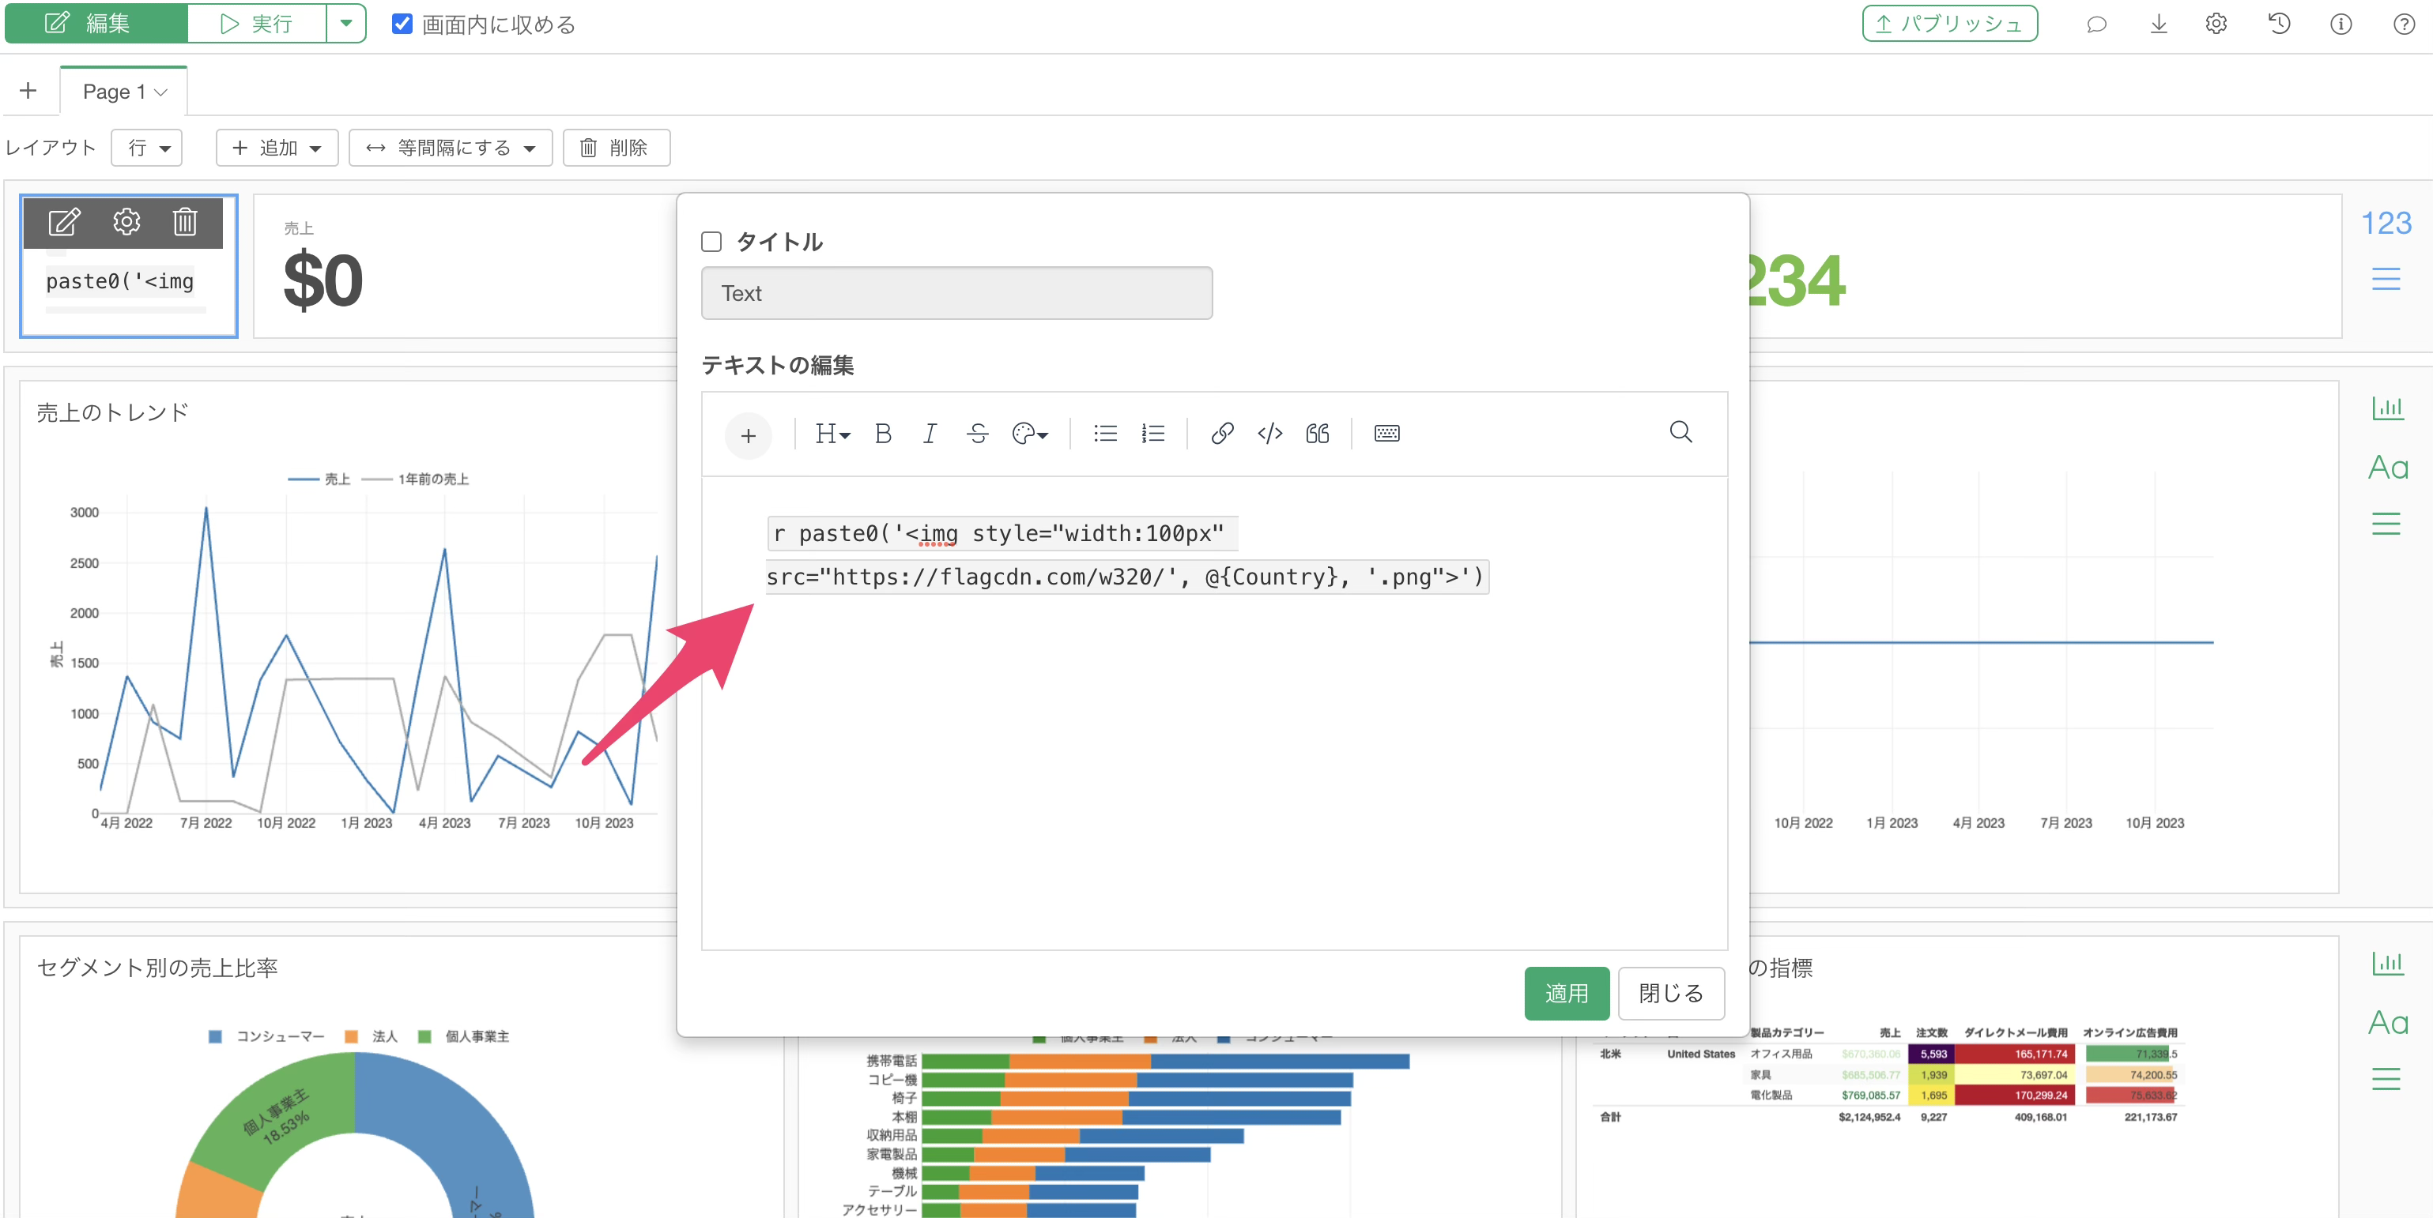Toggle the 画面内に収める checkbox

point(402,24)
